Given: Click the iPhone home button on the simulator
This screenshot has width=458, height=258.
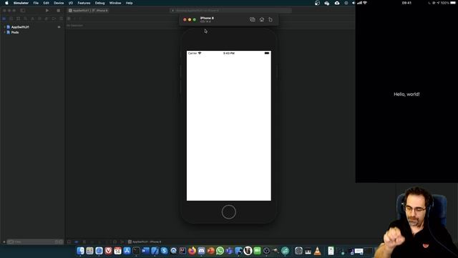Looking at the screenshot, I should click(229, 212).
